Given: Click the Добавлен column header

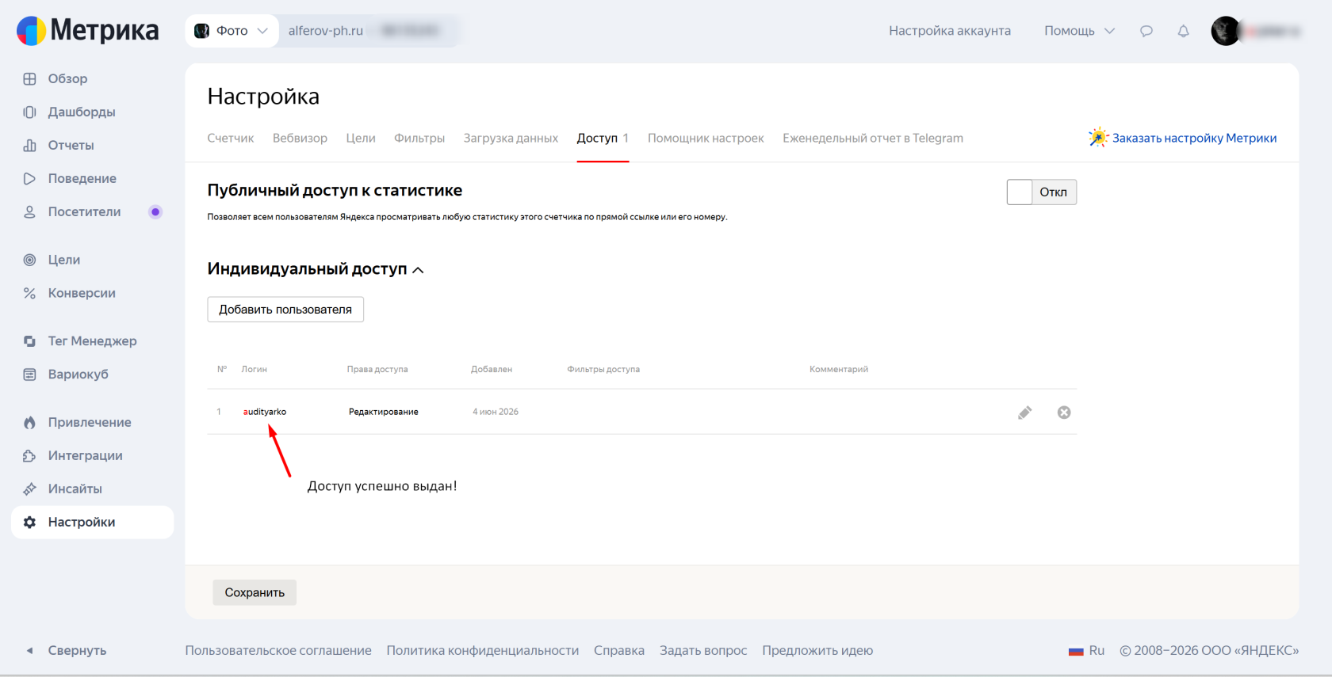Looking at the screenshot, I should coord(492,369).
